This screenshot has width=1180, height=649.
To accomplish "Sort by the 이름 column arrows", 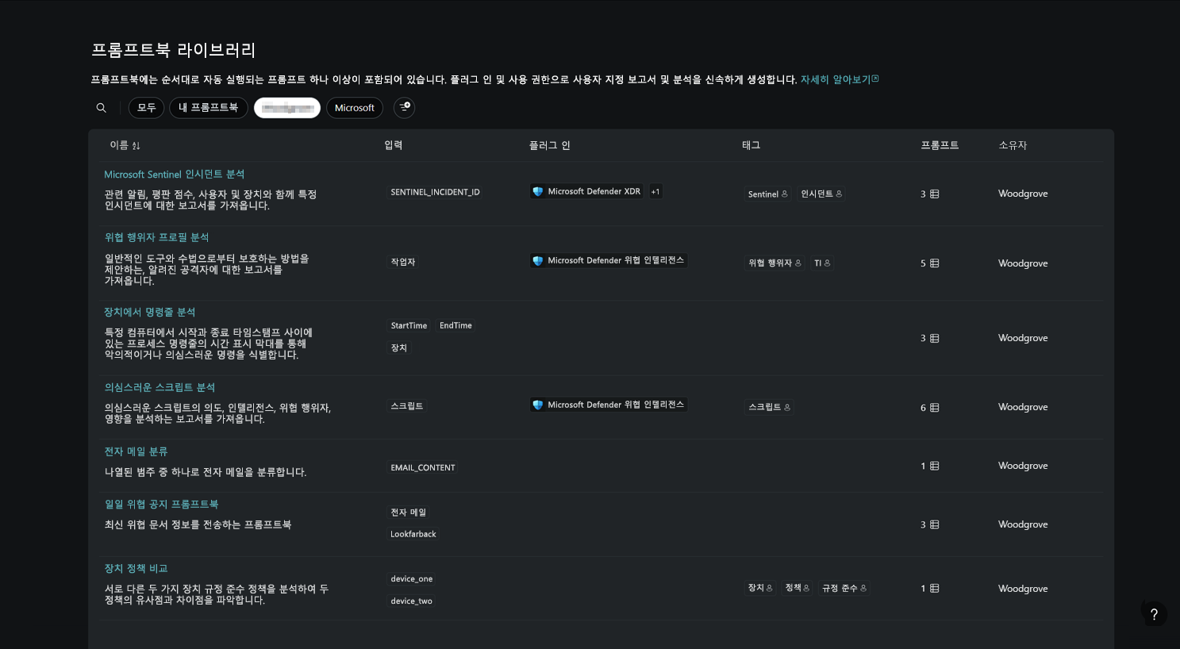I will [x=136, y=146].
